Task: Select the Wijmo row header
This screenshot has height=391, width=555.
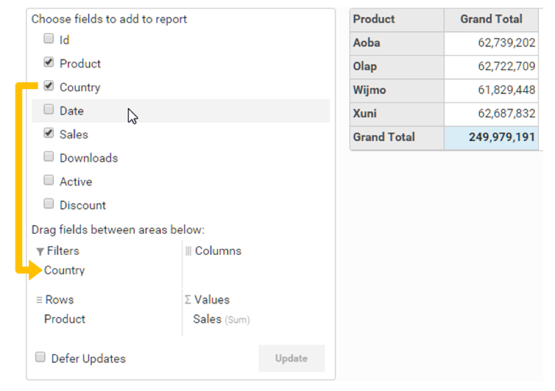Action: (397, 91)
